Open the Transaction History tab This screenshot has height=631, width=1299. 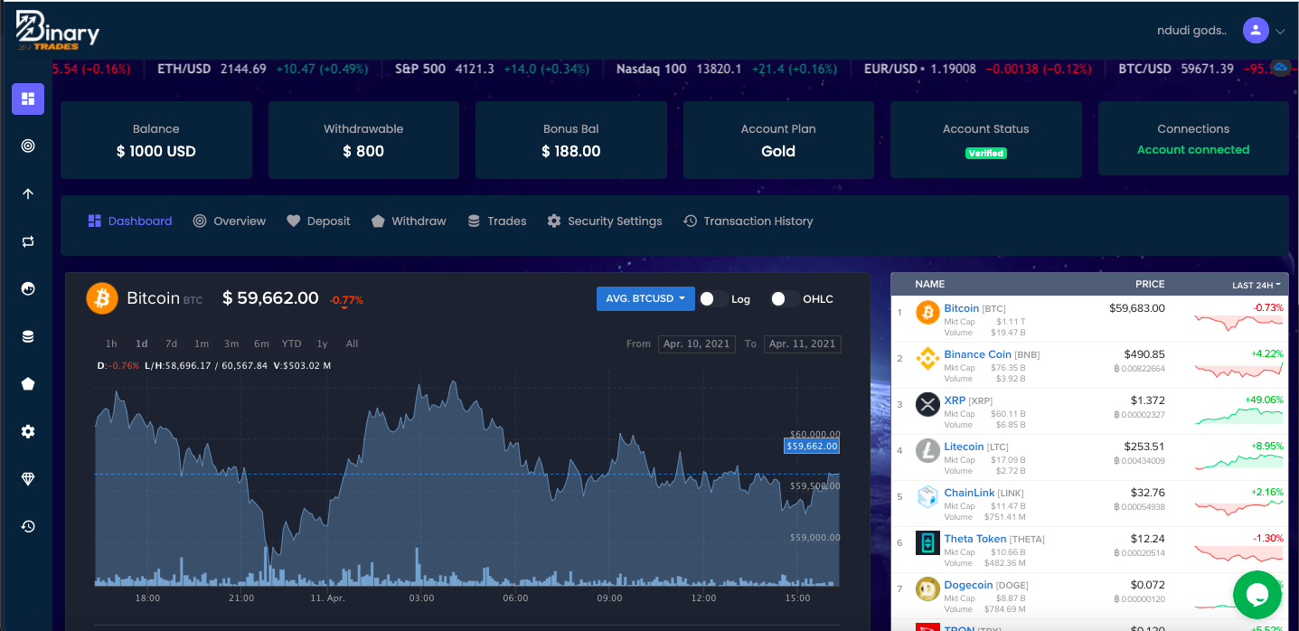point(748,221)
